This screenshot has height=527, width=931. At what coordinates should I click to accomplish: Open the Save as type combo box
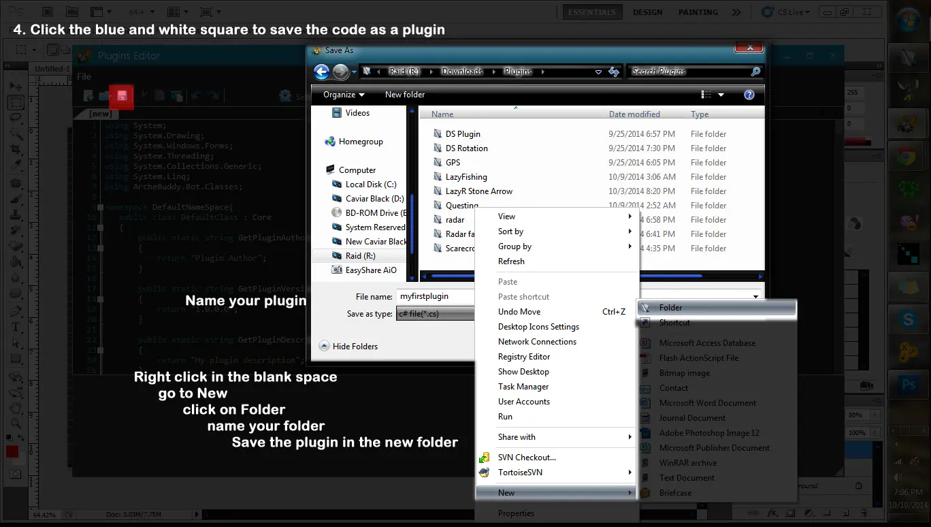[x=436, y=314]
